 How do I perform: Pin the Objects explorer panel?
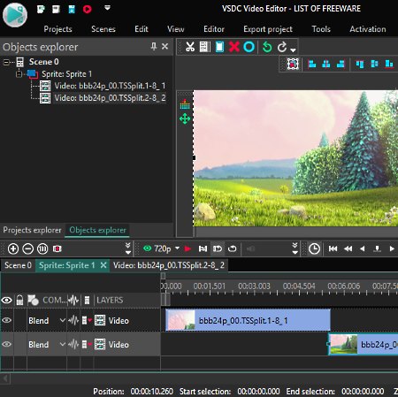(x=154, y=46)
